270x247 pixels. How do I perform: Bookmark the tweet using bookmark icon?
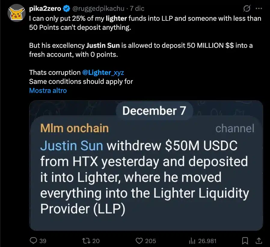(245, 241)
